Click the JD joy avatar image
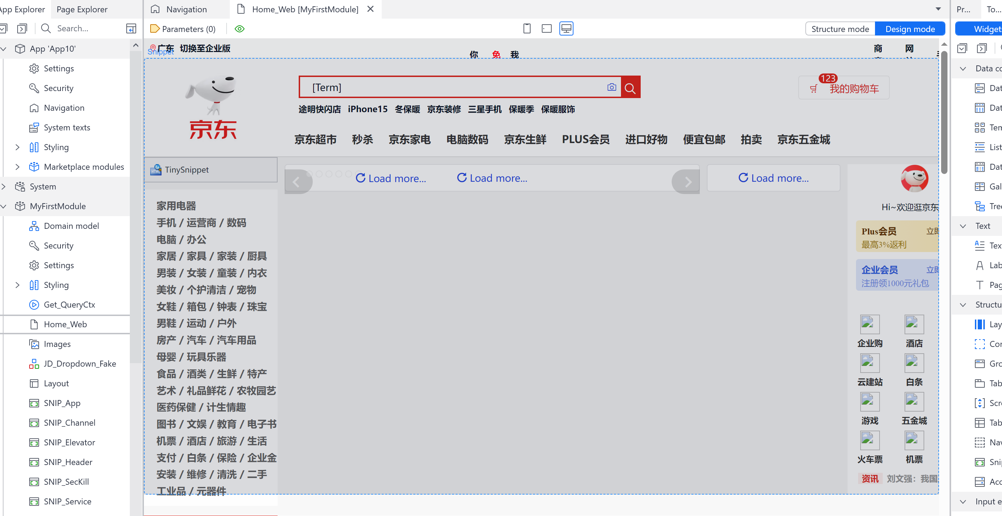The width and height of the screenshot is (1002, 516). (x=914, y=178)
